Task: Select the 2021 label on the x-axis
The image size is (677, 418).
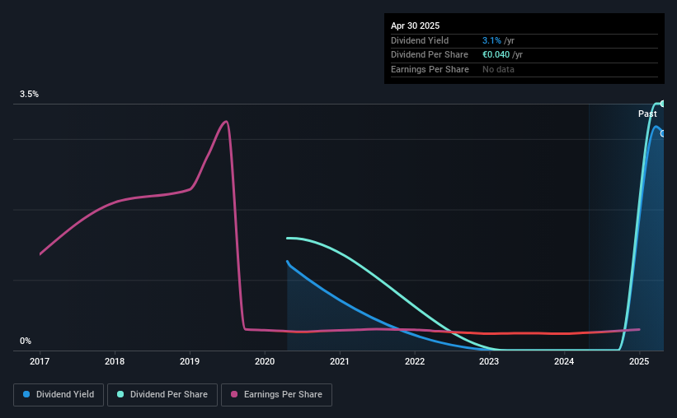Action: pyautogui.click(x=340, y=361)
